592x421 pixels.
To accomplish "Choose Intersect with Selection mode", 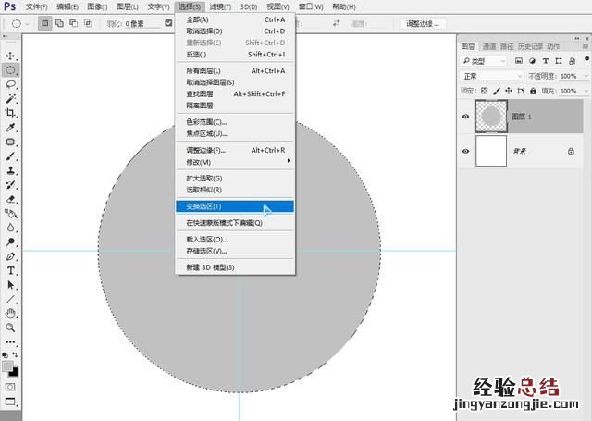I will (x=88, y=23).
